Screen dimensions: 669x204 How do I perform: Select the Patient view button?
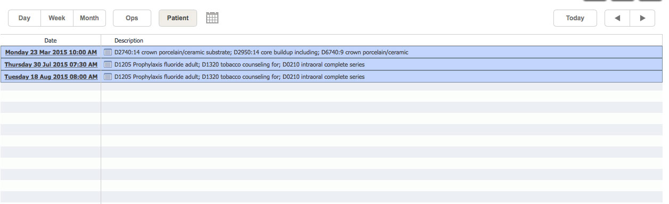178,18
